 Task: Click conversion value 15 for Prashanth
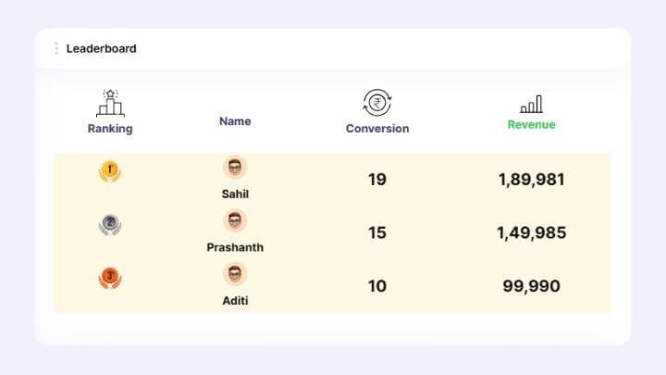click(x=376, y=233)
